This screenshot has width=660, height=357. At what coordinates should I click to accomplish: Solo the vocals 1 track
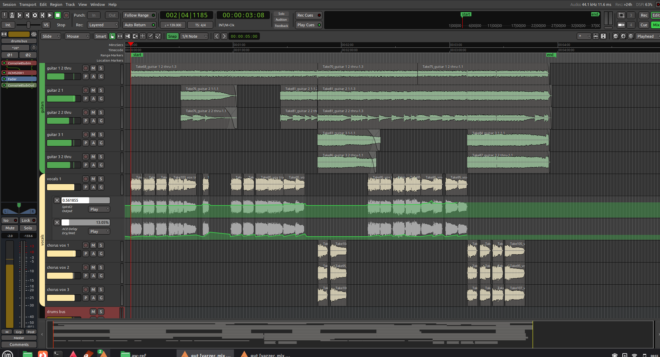(x=101, y=179)
